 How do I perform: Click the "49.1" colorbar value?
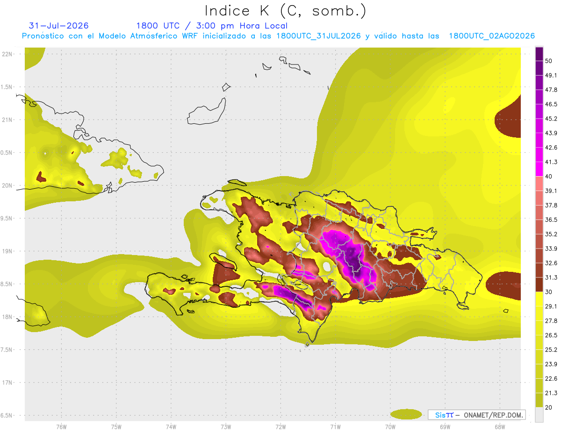[x=551, y=75]
